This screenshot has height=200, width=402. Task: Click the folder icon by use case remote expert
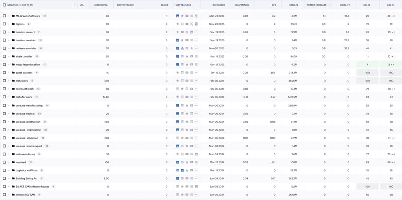pyautogui.click(x=13, y=146)
